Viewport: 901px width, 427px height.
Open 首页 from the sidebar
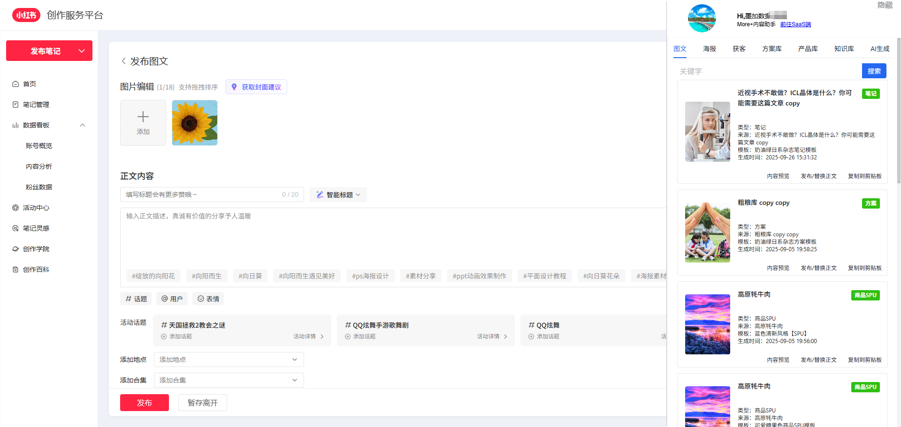coord(30,84)
